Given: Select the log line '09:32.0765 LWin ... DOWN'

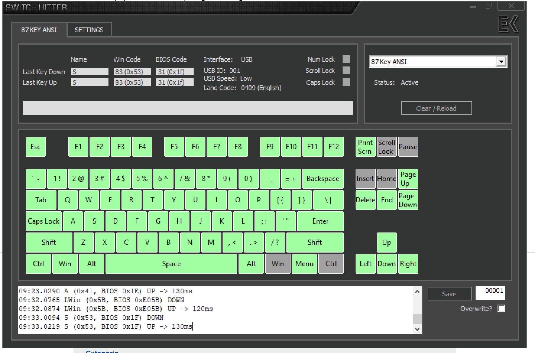Looking at the screenshot, I should (102, 300).
